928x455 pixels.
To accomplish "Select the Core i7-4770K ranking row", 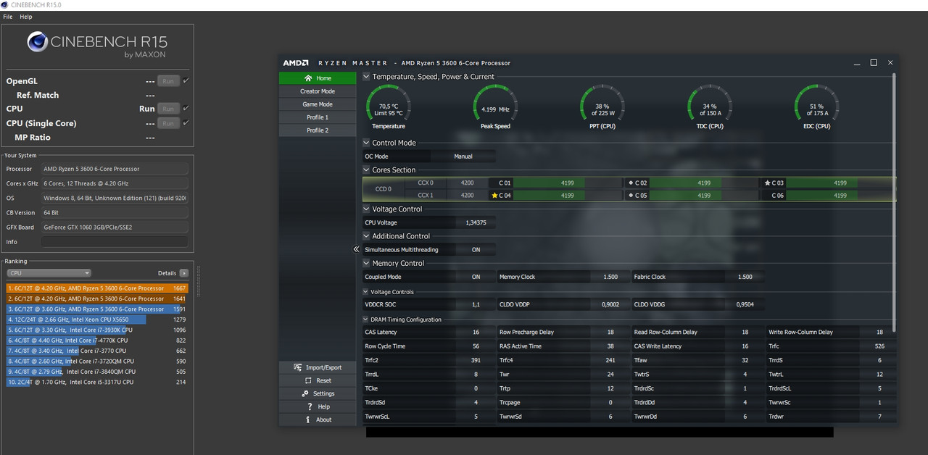I will click(97, 340).
